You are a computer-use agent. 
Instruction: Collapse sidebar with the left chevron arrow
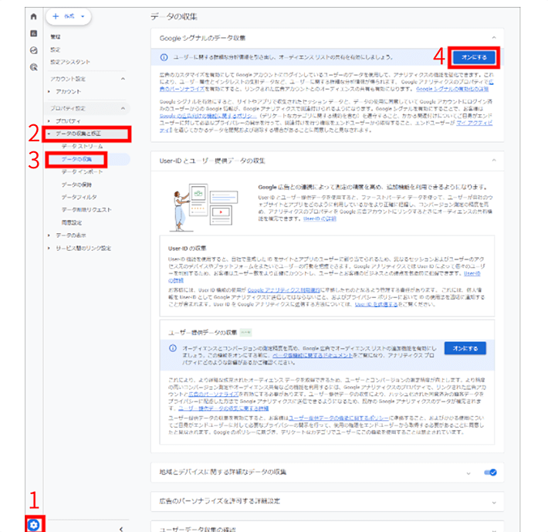click(121, 529)
